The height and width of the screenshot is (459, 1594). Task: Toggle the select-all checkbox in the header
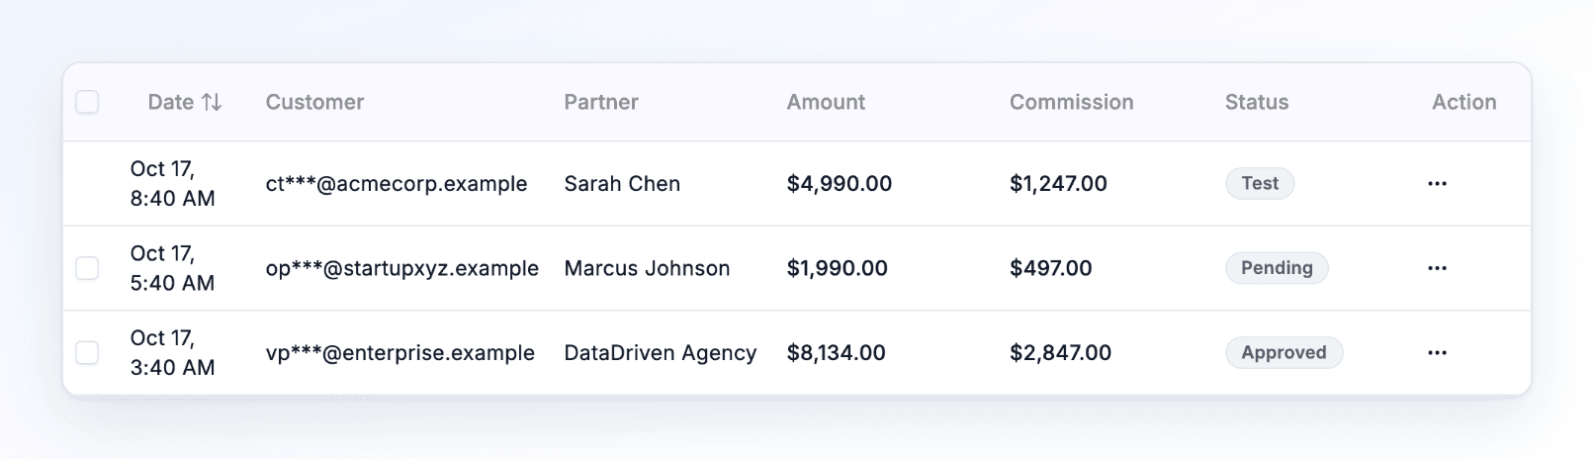(87, 102)
